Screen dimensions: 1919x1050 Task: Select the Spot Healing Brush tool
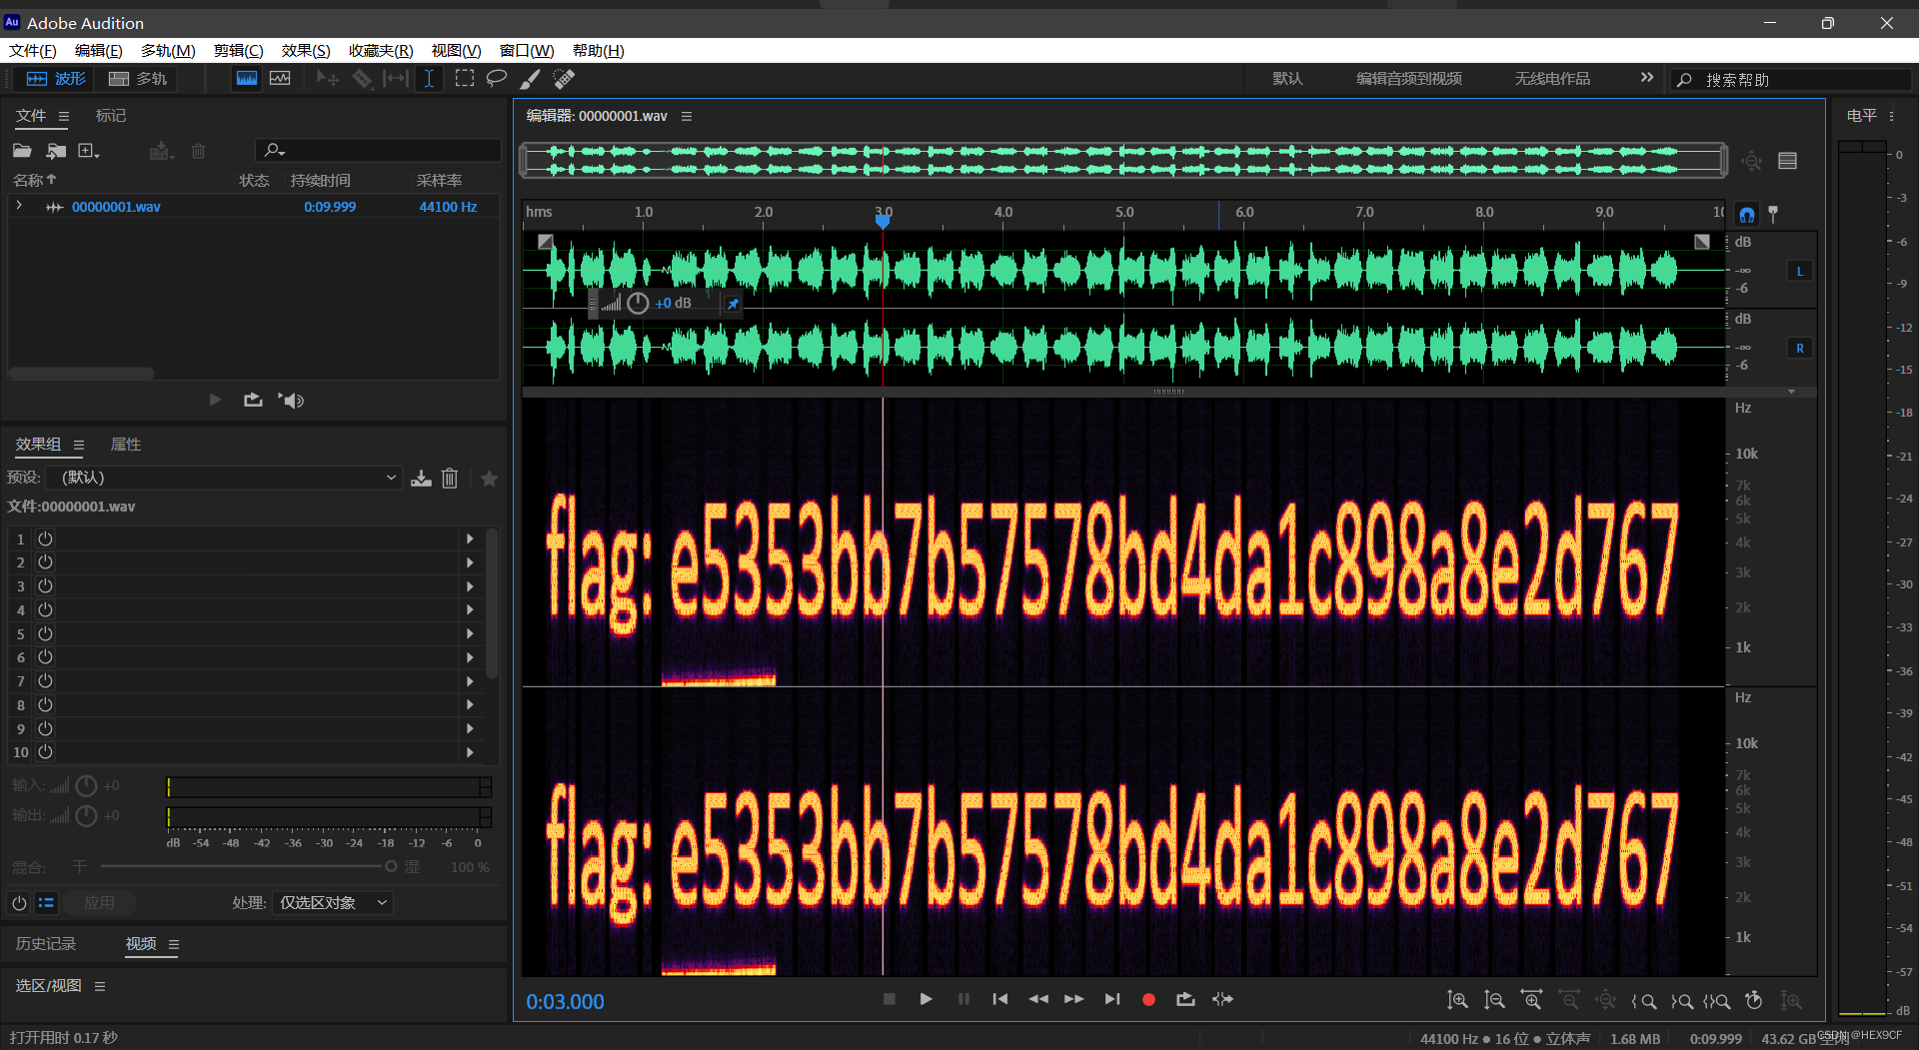(565, 79)
